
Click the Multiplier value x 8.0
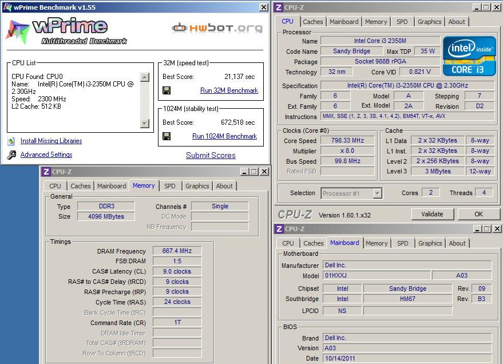(x=347, y=151)
